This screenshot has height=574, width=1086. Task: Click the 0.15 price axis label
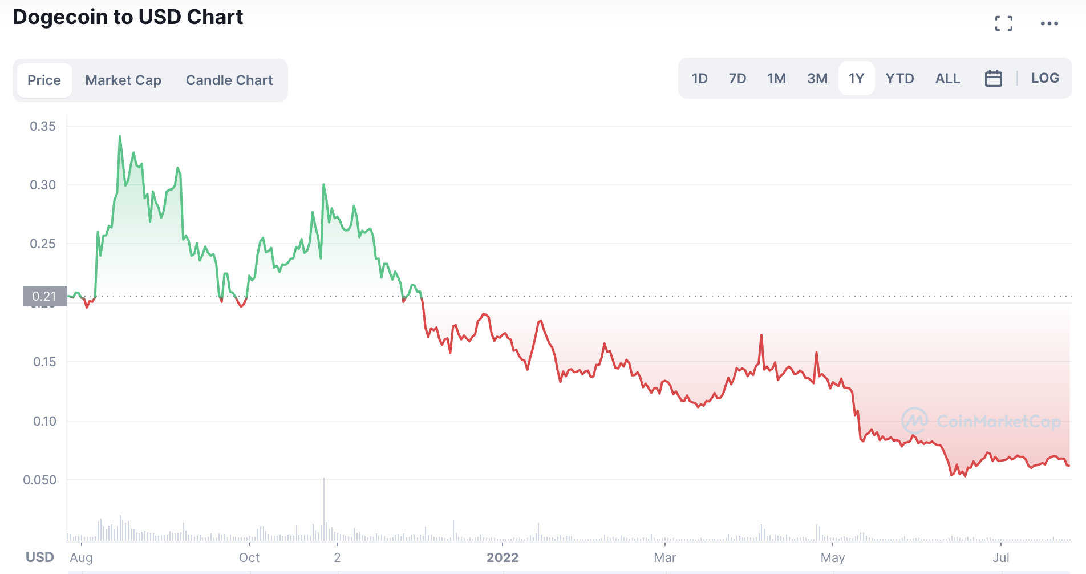coord(44,362)
